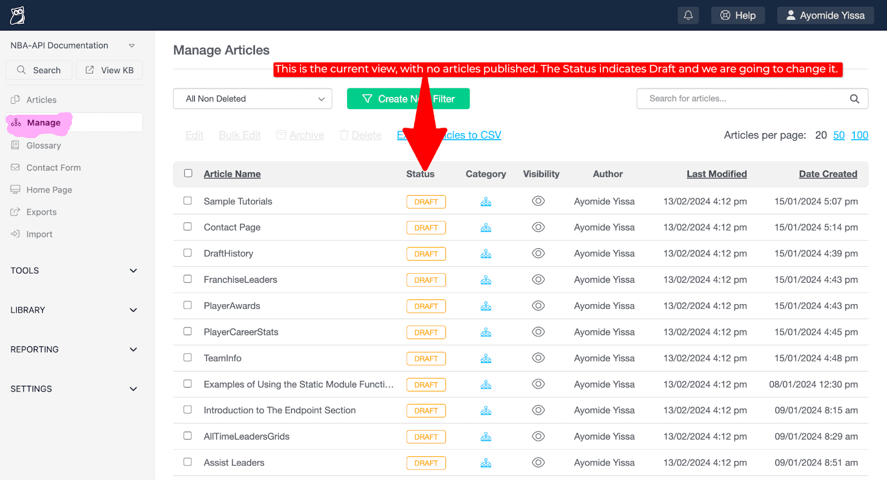Screen dimensions: 887x480
Task: Check the TeamInfo row checkbox
Action: 188,358
